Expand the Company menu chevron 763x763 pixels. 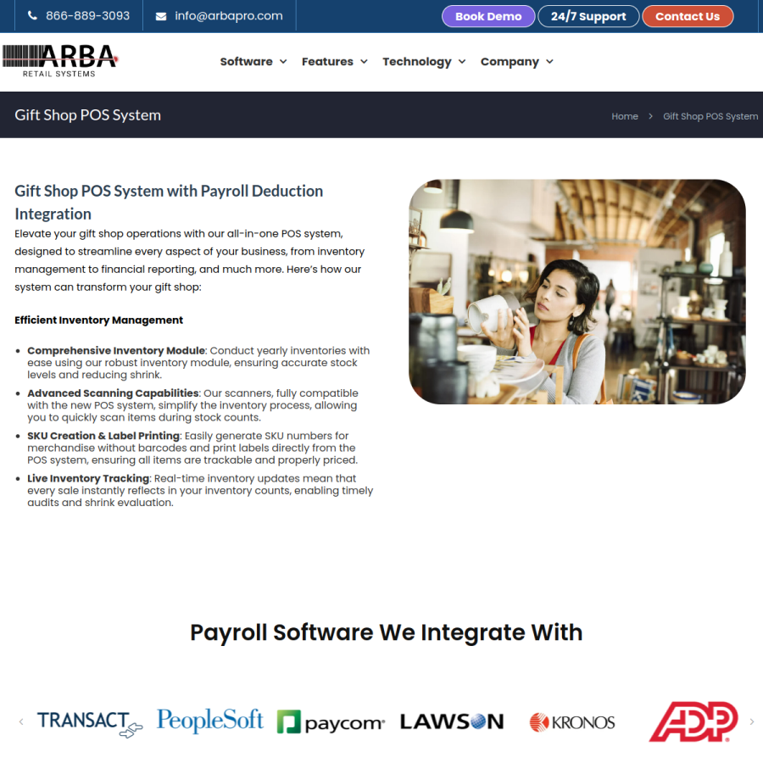tap(549, 62)
